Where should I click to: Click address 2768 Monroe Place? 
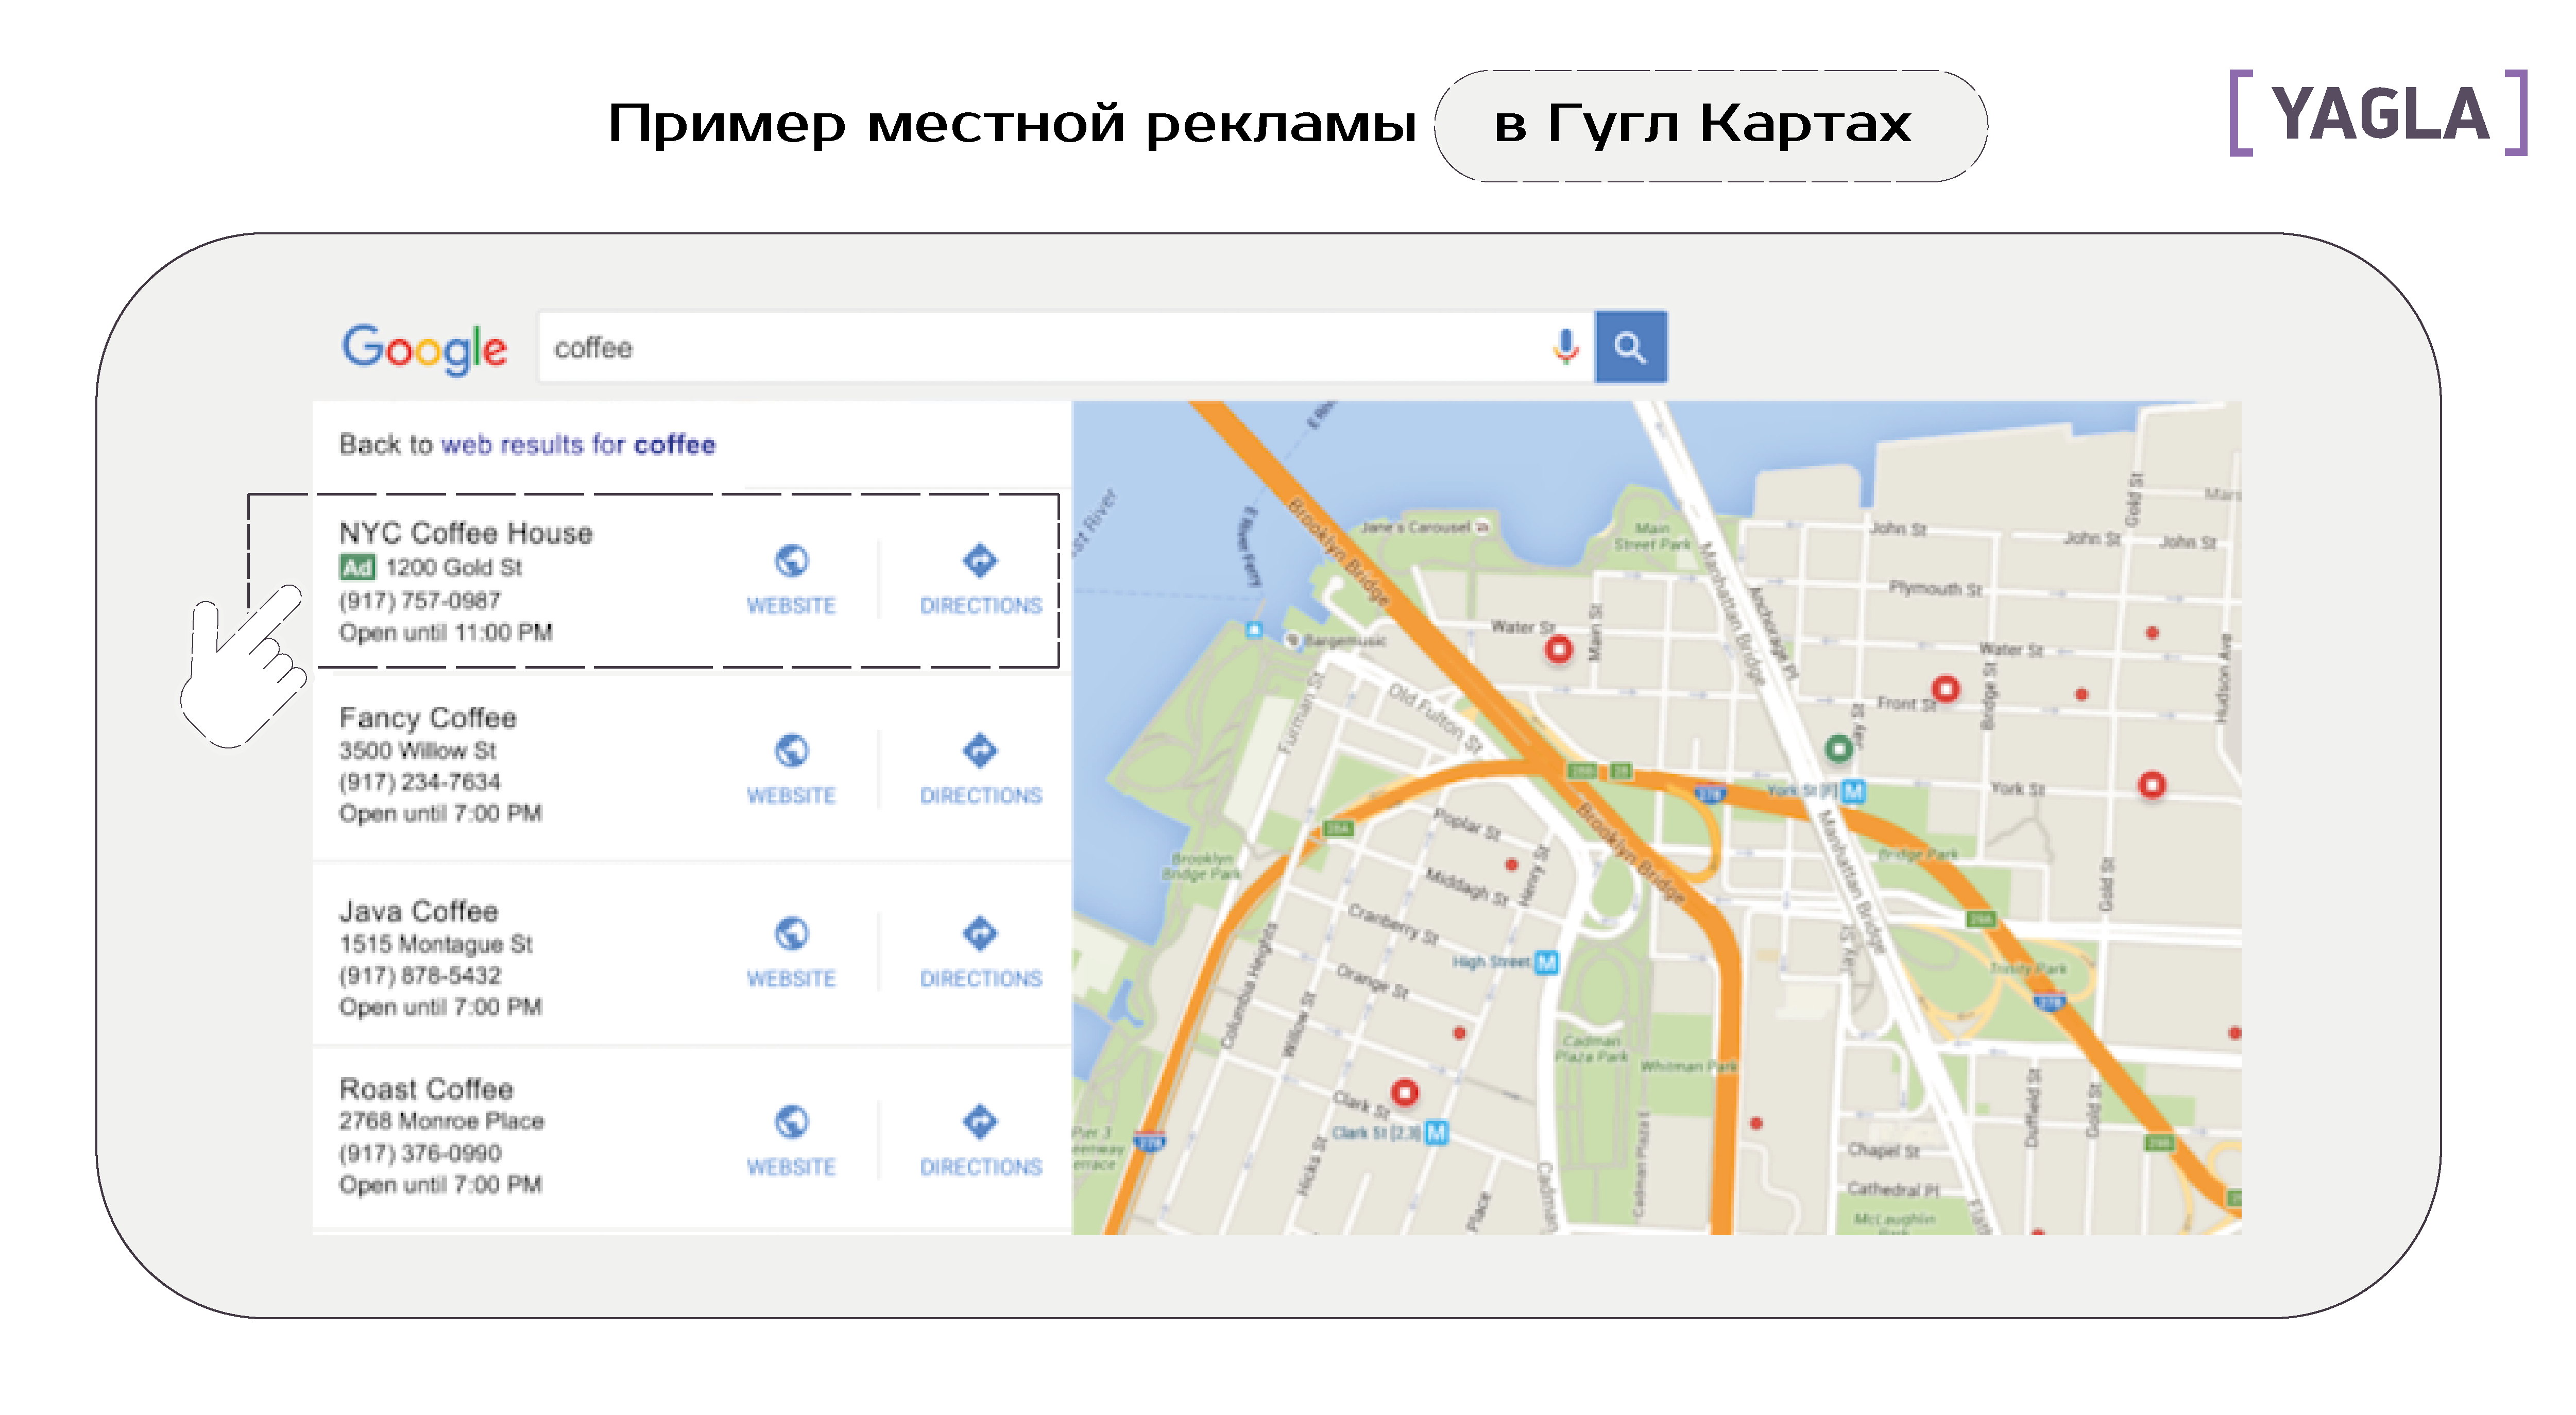click(442, 1121)
